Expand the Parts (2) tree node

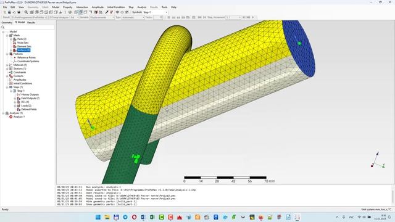click(x=11, y=39)
